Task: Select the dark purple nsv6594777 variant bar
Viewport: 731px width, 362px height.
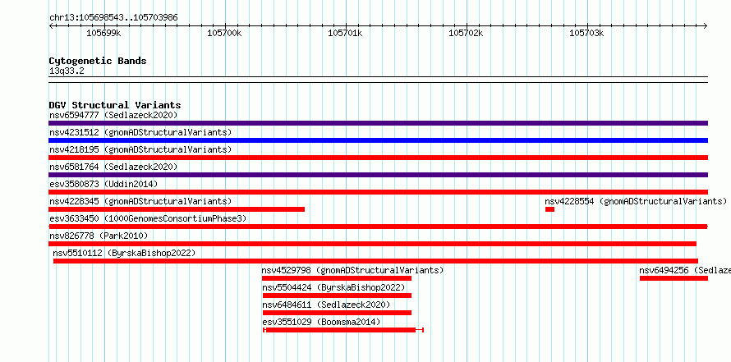Action: coord(378,123)
